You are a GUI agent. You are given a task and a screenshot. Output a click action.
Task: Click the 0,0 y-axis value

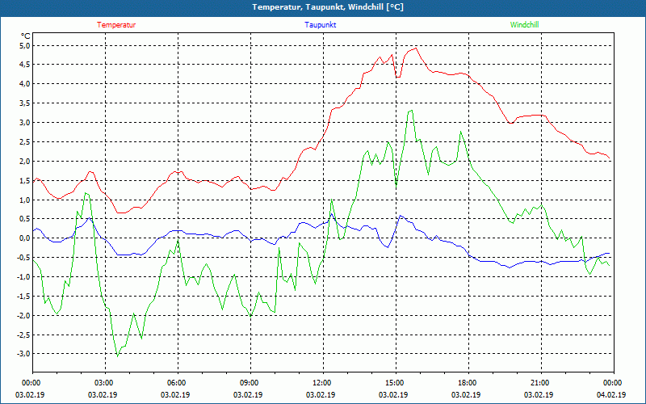[x=25, y=238]
